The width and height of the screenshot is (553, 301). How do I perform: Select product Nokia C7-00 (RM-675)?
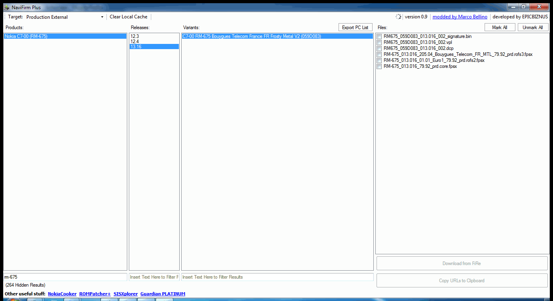(65, 36)
